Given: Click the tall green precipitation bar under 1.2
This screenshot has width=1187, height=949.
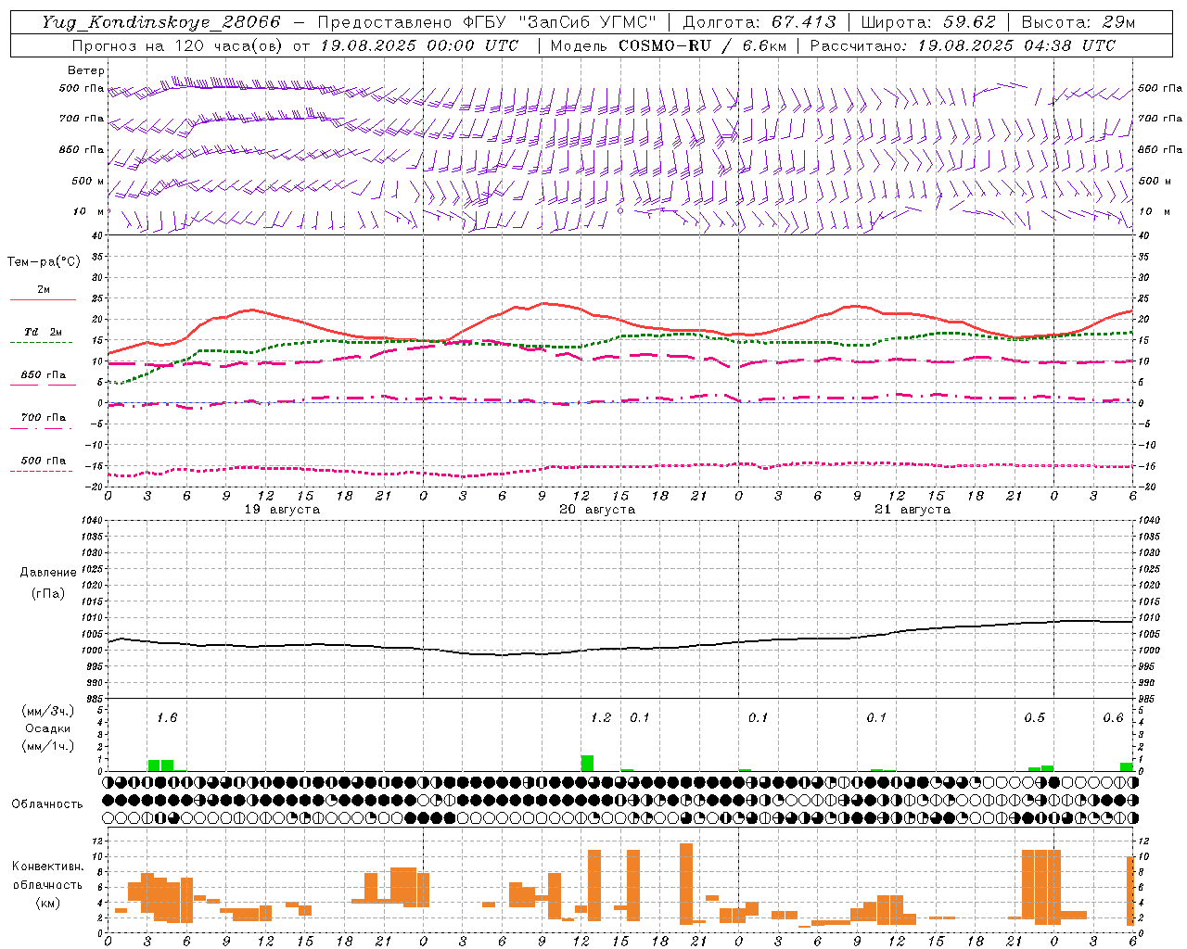Looking at the screenshot, I should pyautogui.click(x=587, y=764).
